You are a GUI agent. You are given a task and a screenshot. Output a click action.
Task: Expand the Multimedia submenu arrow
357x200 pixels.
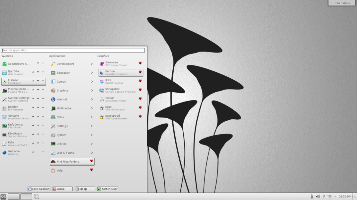click(92, 108)
